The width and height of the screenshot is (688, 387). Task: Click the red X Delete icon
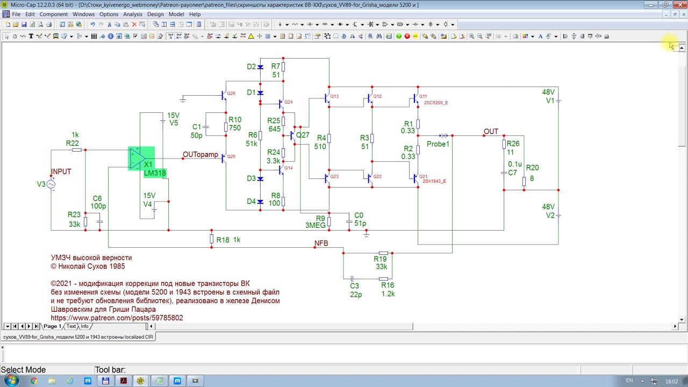134,24
